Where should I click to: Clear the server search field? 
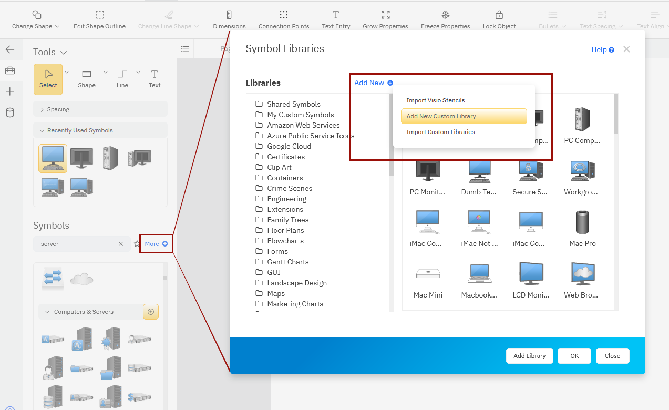tap(121, 244)
